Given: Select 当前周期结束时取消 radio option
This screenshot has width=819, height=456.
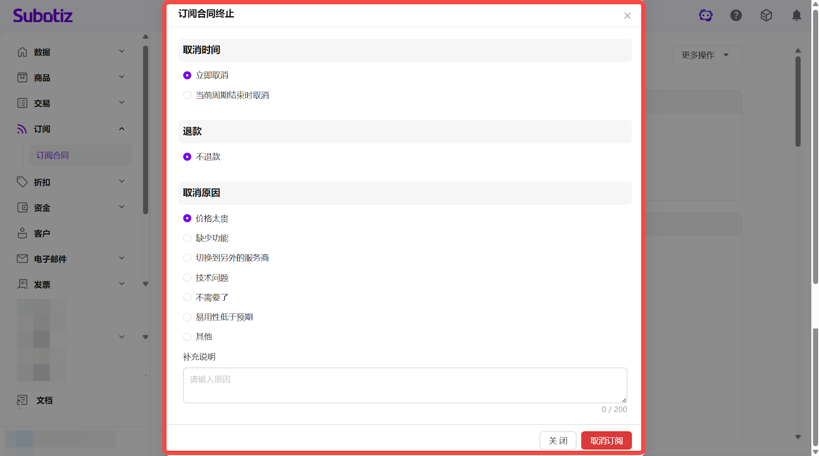Looking at the screenshot, I should click(x=187, y=95).
